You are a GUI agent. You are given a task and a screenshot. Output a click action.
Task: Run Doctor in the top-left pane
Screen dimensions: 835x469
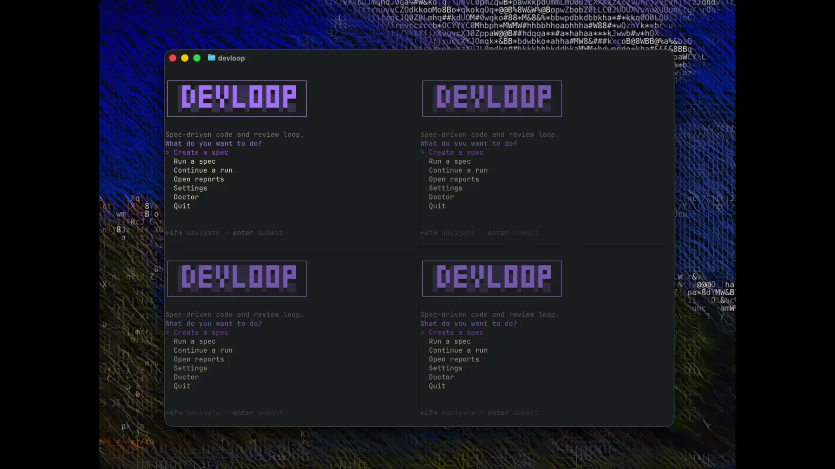pyautogui.click(x=186, y=197)
